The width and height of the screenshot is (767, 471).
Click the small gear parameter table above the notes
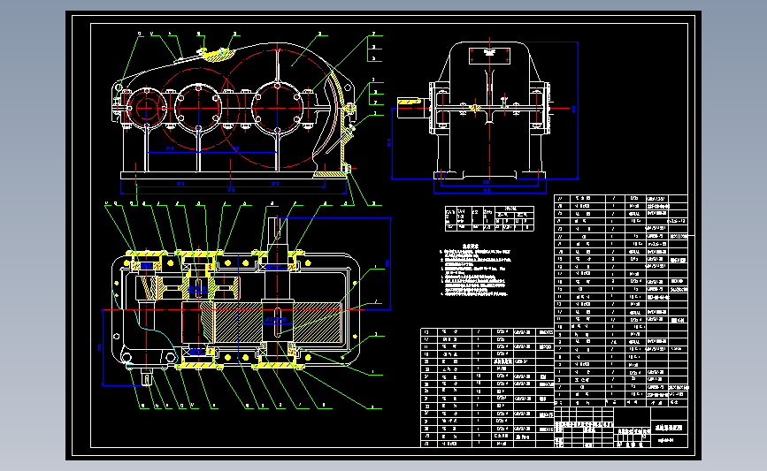489,218
